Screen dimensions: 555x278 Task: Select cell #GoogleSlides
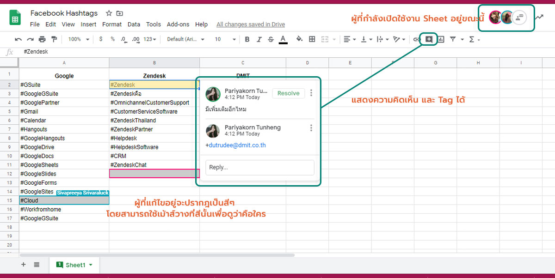(x=64, y=174)
